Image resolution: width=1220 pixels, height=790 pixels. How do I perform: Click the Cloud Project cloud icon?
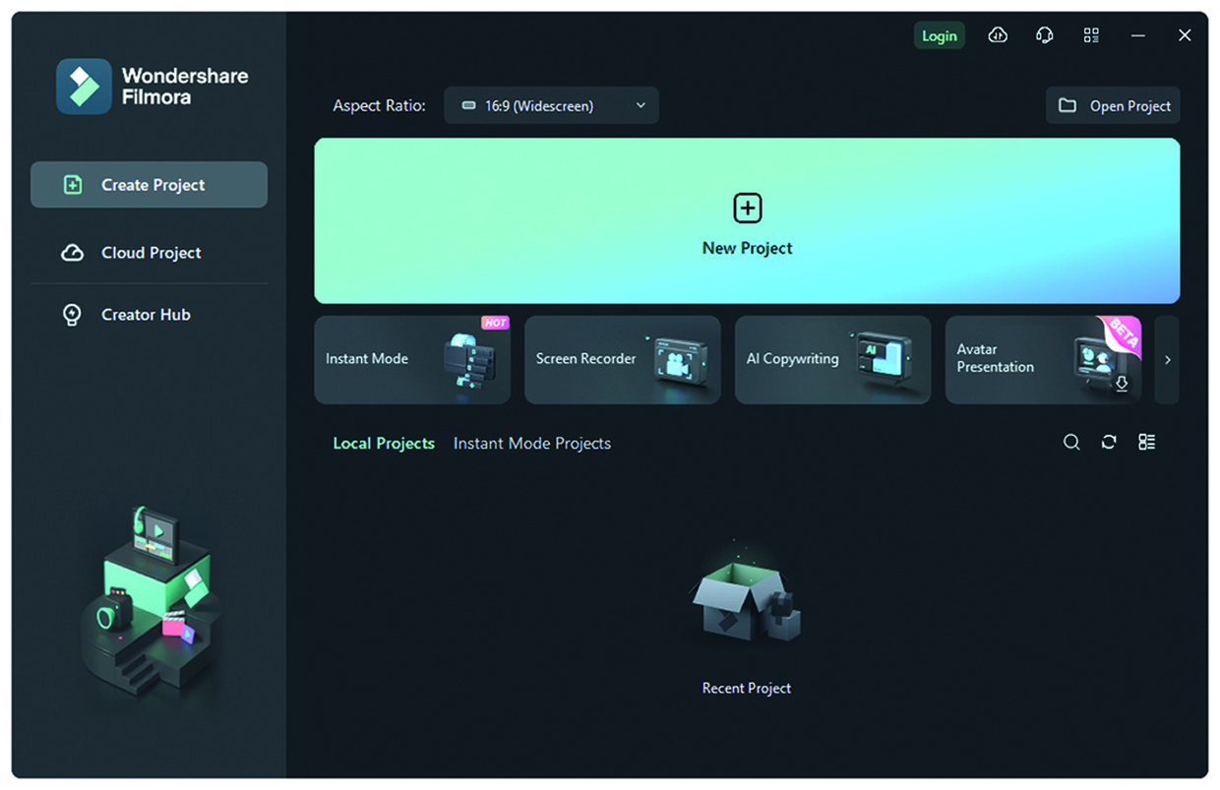(x=73, y=253)
